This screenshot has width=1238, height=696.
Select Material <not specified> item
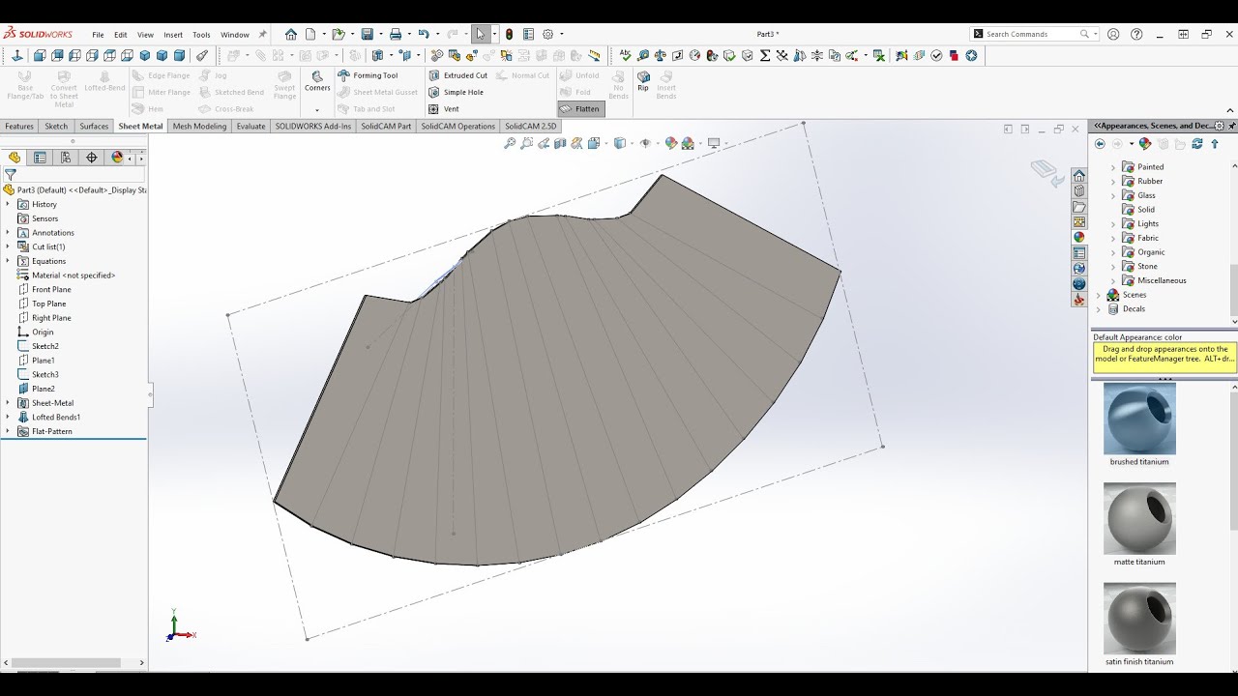coord(74,275)
